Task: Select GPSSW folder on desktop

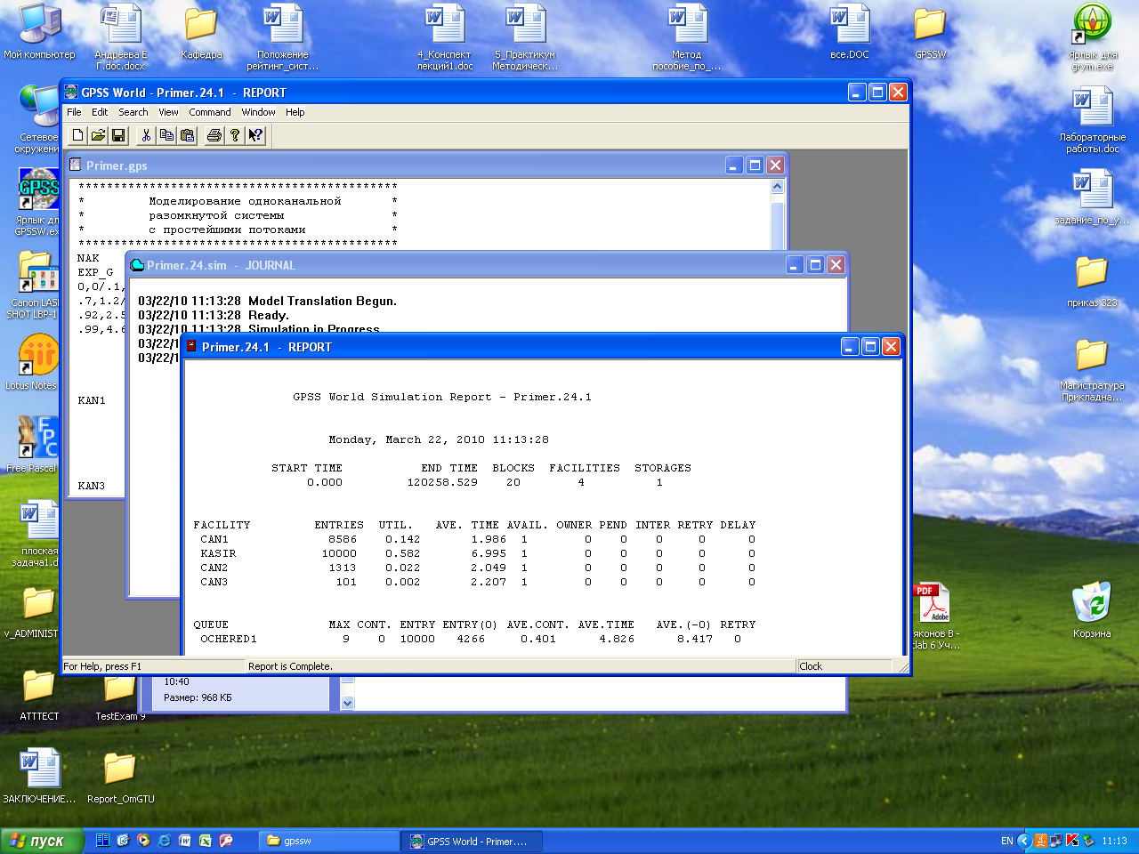Action: tap(931, 33)
